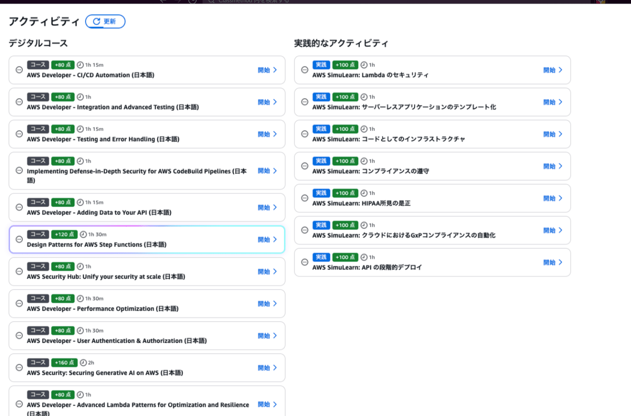The image size is (631, 416).
Task: Click title "AWS Developer - CI/CD Automation (日本語)"
Action: (91, 75)
